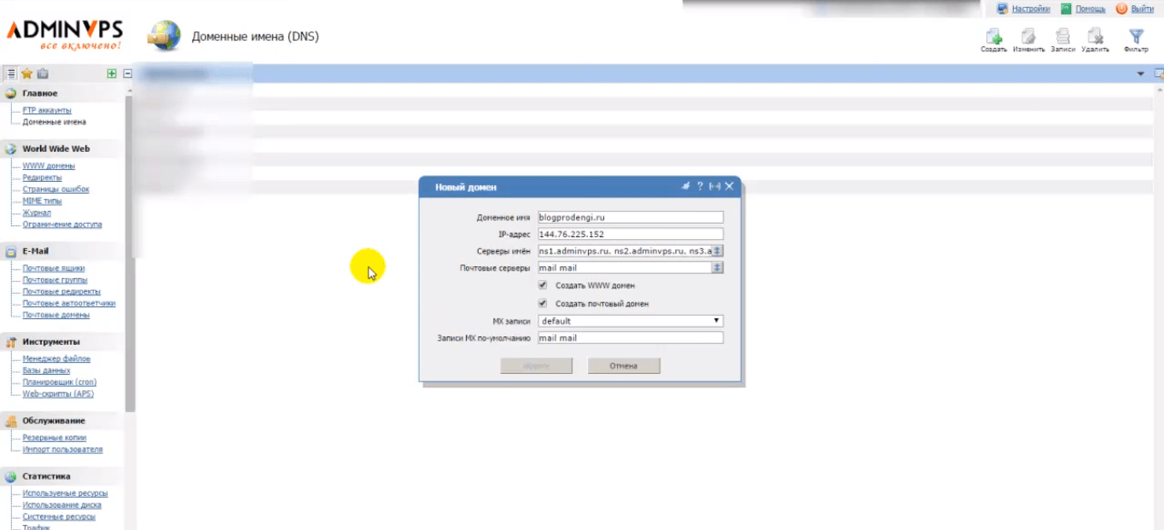This screenshot has height=530, width=1164.
Task: Click the Доменное имя input field
Action: pos(631,218)
